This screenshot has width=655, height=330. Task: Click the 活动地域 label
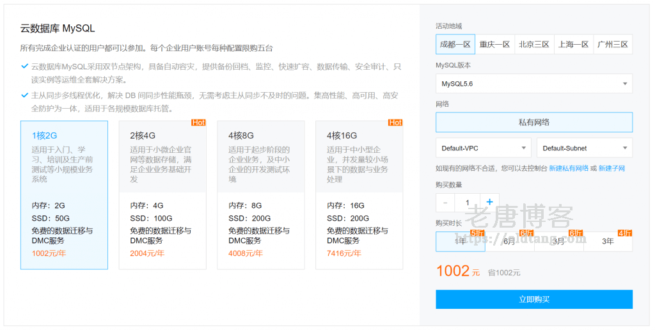[448, 26]
